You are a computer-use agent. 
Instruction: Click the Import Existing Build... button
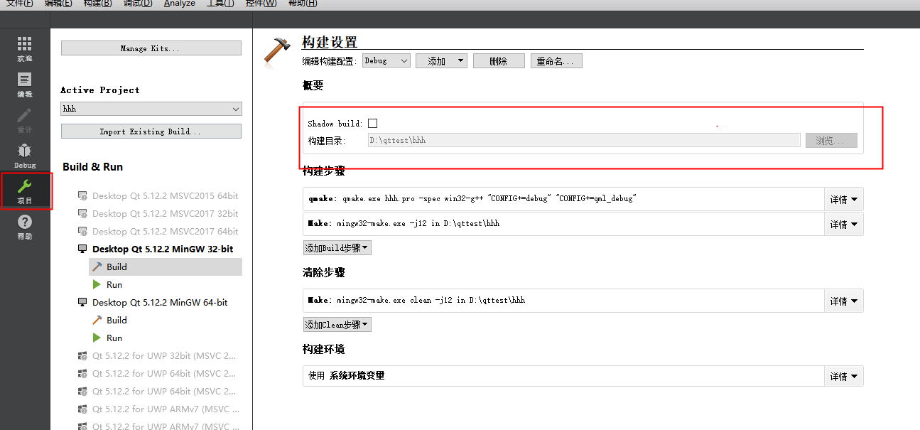pyautogui.click(x=151, y=131)
